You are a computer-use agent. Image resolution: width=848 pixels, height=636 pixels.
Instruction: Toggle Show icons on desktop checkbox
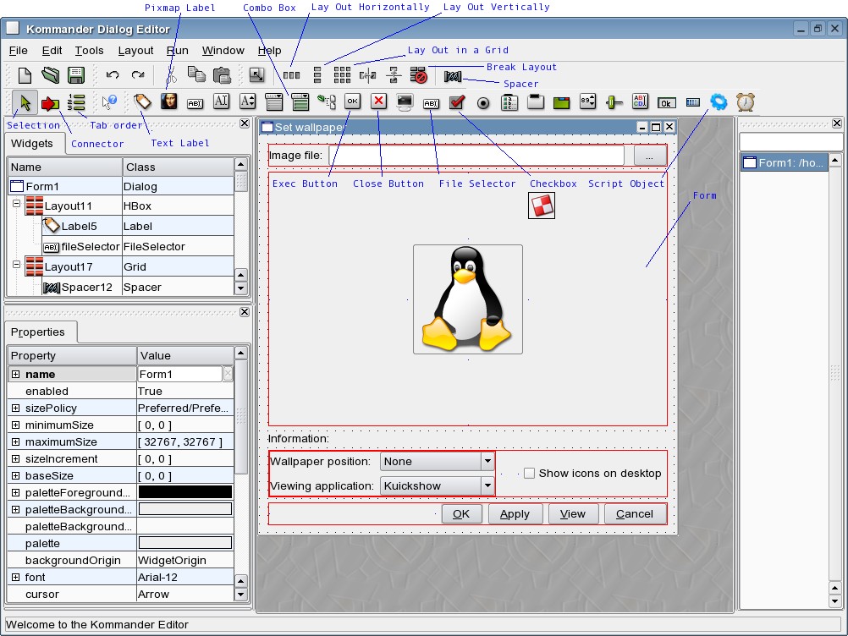tap(530, 474)
